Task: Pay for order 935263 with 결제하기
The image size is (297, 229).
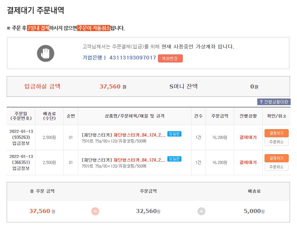Action: (x=276, y=133)
